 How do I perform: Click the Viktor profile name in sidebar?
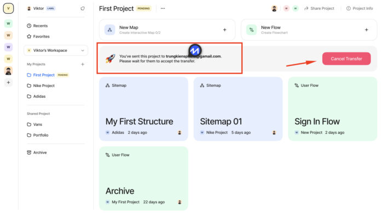click(38, 8)
